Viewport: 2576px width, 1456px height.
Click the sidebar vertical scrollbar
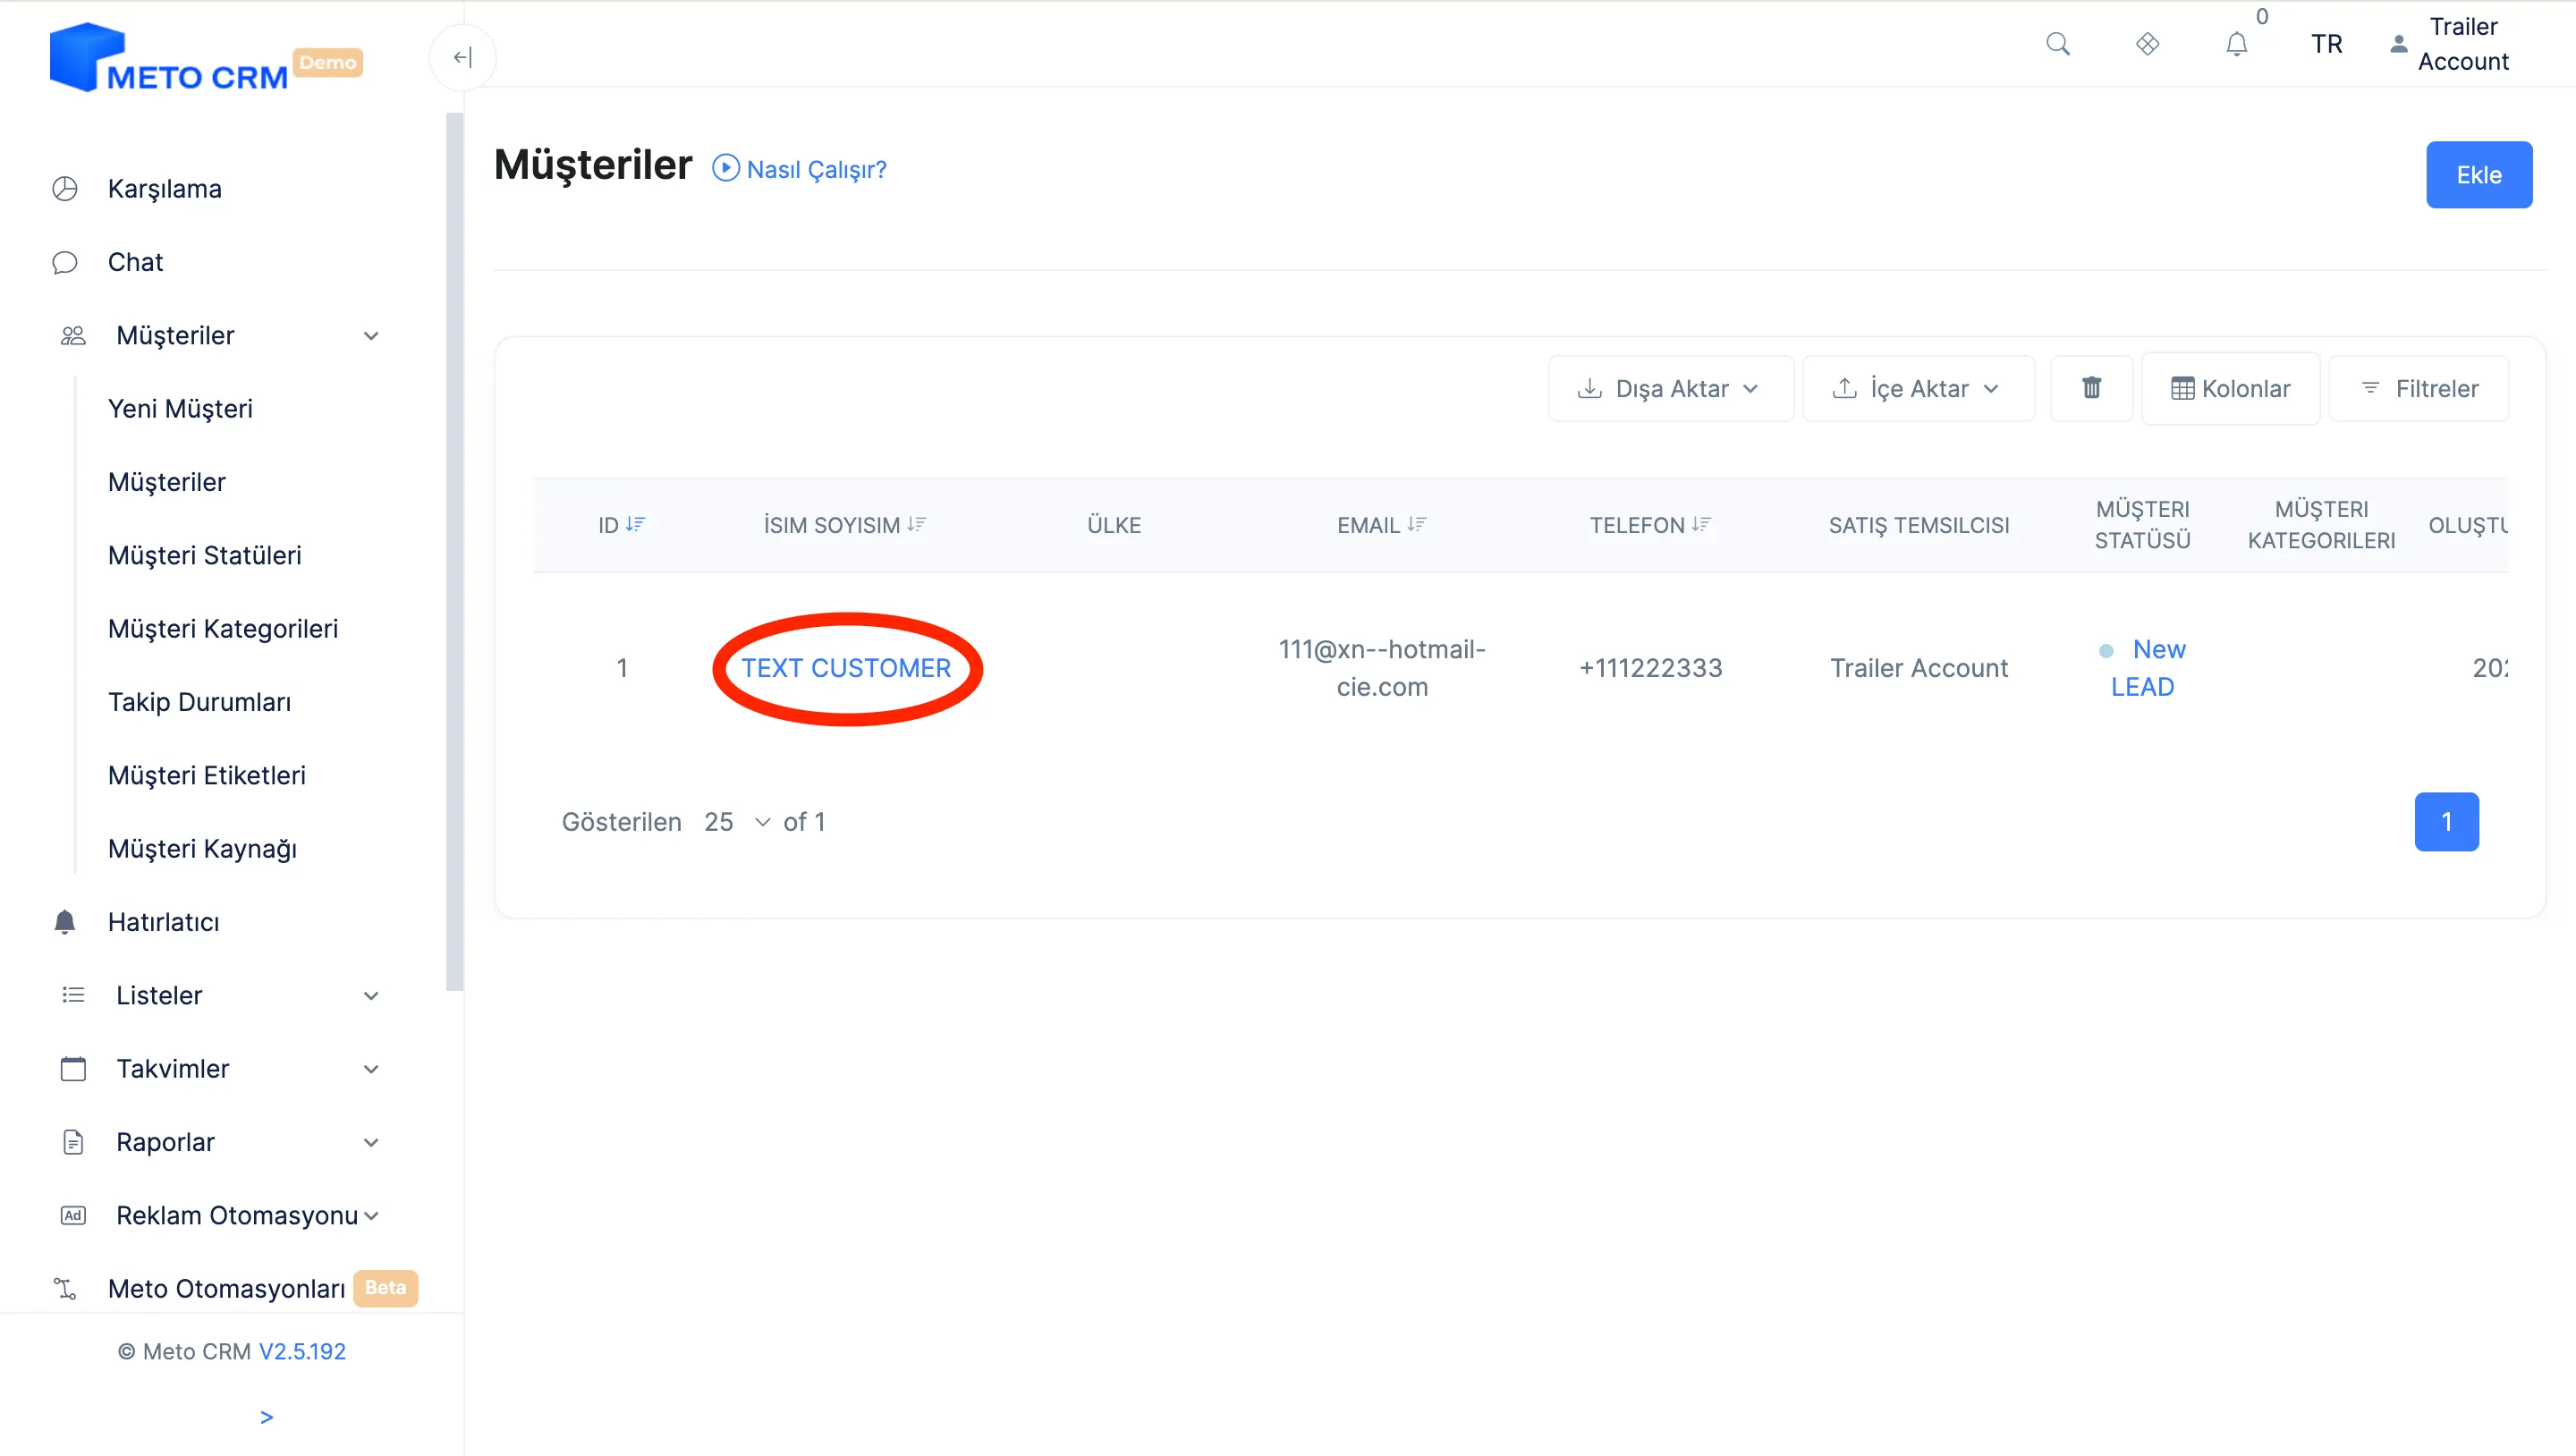pyautogui.click(x=455, y=552)
